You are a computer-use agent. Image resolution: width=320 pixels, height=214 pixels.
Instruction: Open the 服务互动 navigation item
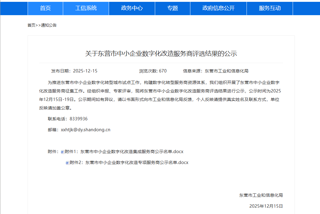270,8
